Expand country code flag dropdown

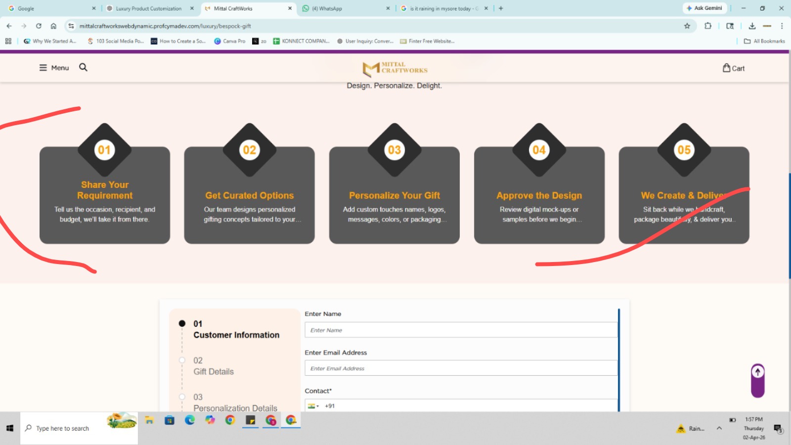coord(313,406)
